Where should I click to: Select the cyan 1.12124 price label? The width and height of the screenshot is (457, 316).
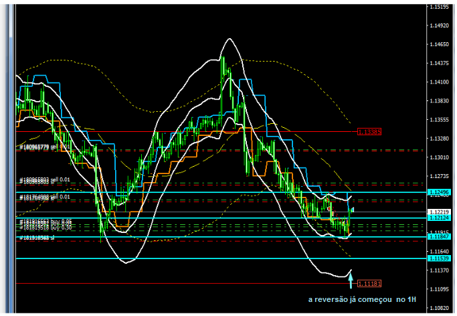click(x=438, y=218)
